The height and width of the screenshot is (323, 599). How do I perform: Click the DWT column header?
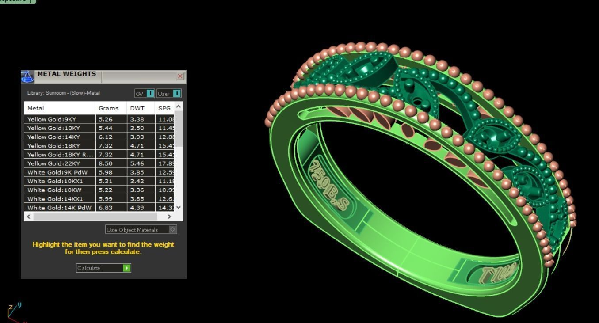(x=141, y=108)
